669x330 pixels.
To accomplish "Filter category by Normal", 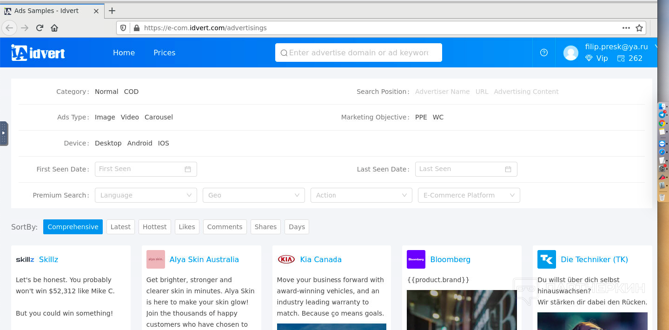I will click(106, 92).
